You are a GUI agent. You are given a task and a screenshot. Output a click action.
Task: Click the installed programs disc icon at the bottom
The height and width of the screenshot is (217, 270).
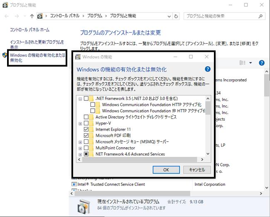pyautogui.click(x=83, y=206)
